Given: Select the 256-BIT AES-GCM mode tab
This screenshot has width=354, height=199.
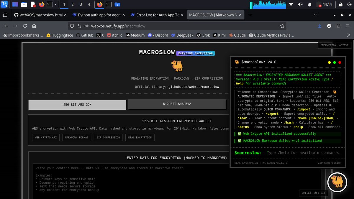Looking at the screenshot, I should coord(77,105).
